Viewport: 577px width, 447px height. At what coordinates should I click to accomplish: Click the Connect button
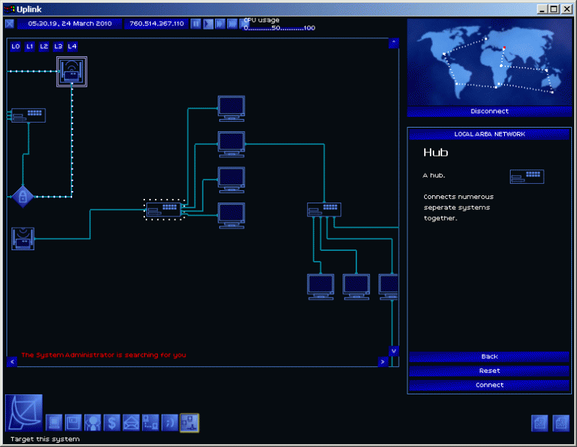[x=490, y=385]
